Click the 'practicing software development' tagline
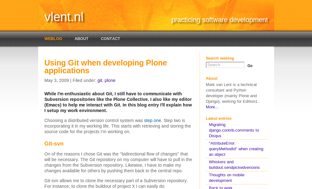 point(219,20)
